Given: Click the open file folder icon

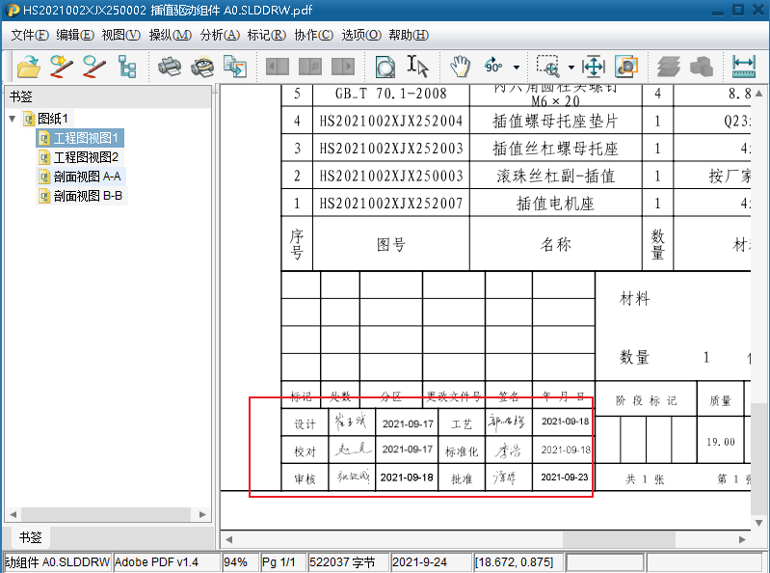Looking at the screenshot, I should (29, 67).
